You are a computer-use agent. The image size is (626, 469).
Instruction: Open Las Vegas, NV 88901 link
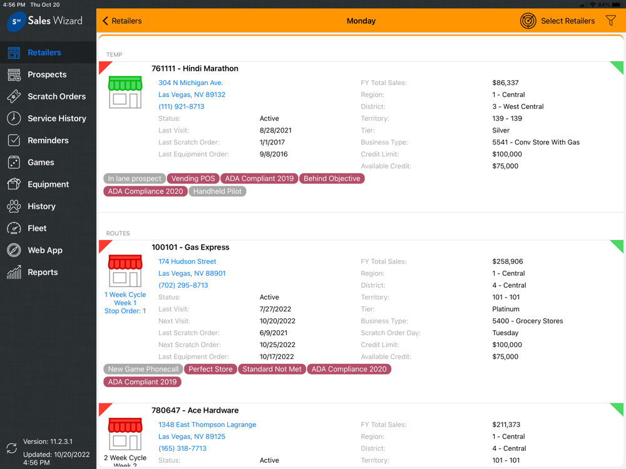192,273
